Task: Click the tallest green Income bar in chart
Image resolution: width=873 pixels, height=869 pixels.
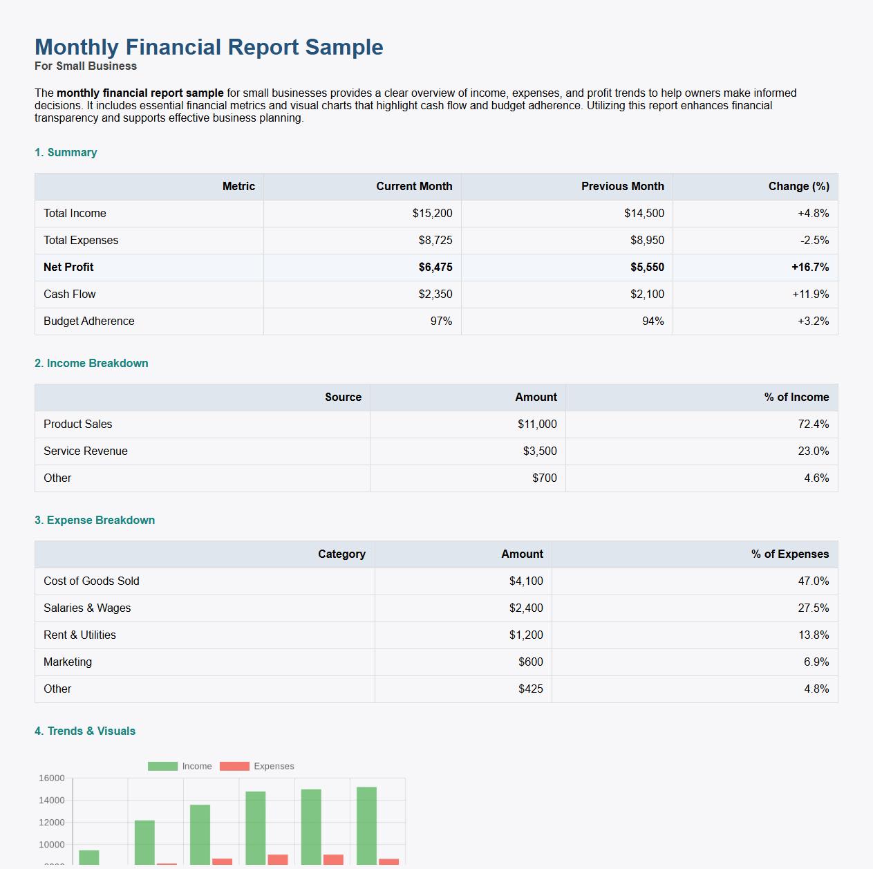Action: tap(366, 823)
